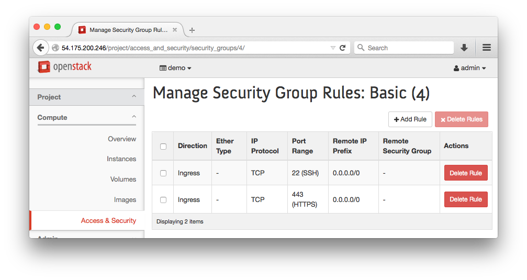527x280 pixels.
Task: Click the site identity globe icon
Action: pyautogui.click(x=55, y=48)
